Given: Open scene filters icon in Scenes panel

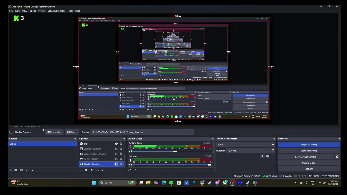Looking at the screenshot, I should point(21,170).
